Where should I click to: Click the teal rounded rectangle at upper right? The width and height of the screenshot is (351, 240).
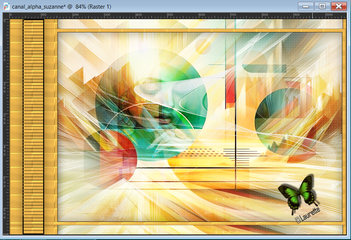pos(264,68)
